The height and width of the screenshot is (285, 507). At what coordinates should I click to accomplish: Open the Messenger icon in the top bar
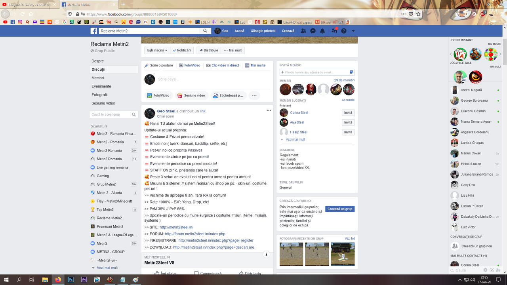pyautogui.click(x=313, y=31)
